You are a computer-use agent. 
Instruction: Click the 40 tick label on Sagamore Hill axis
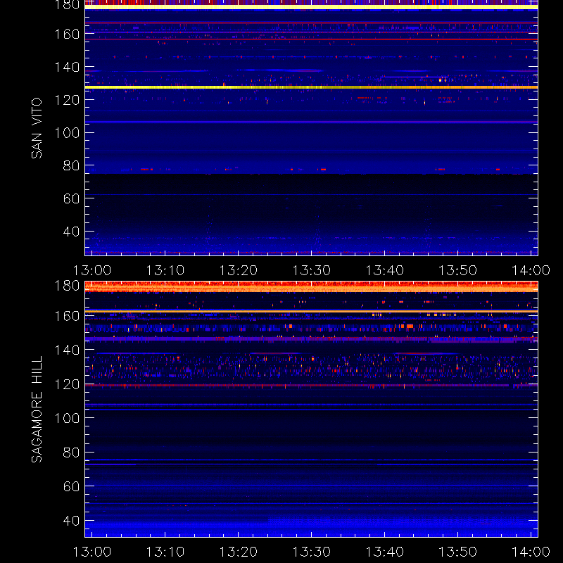[71, 521]
